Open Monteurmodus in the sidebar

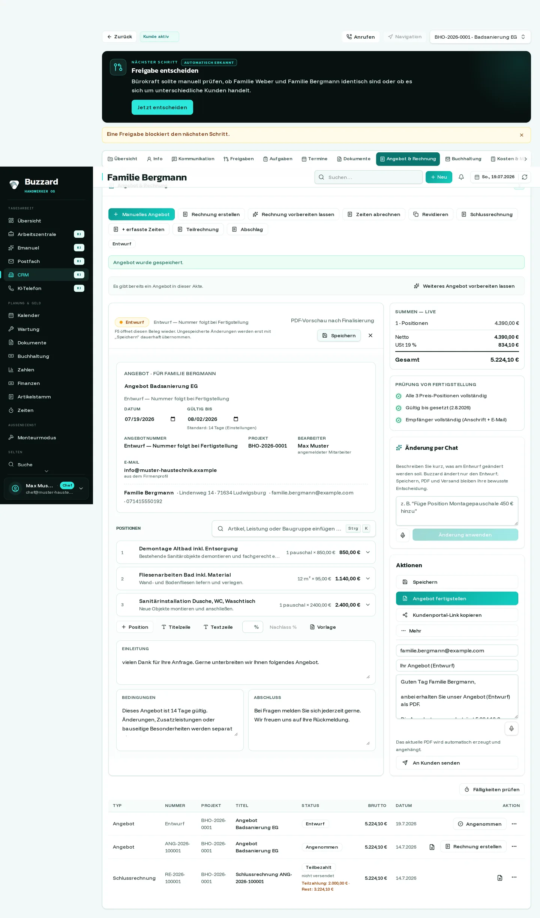46,437
